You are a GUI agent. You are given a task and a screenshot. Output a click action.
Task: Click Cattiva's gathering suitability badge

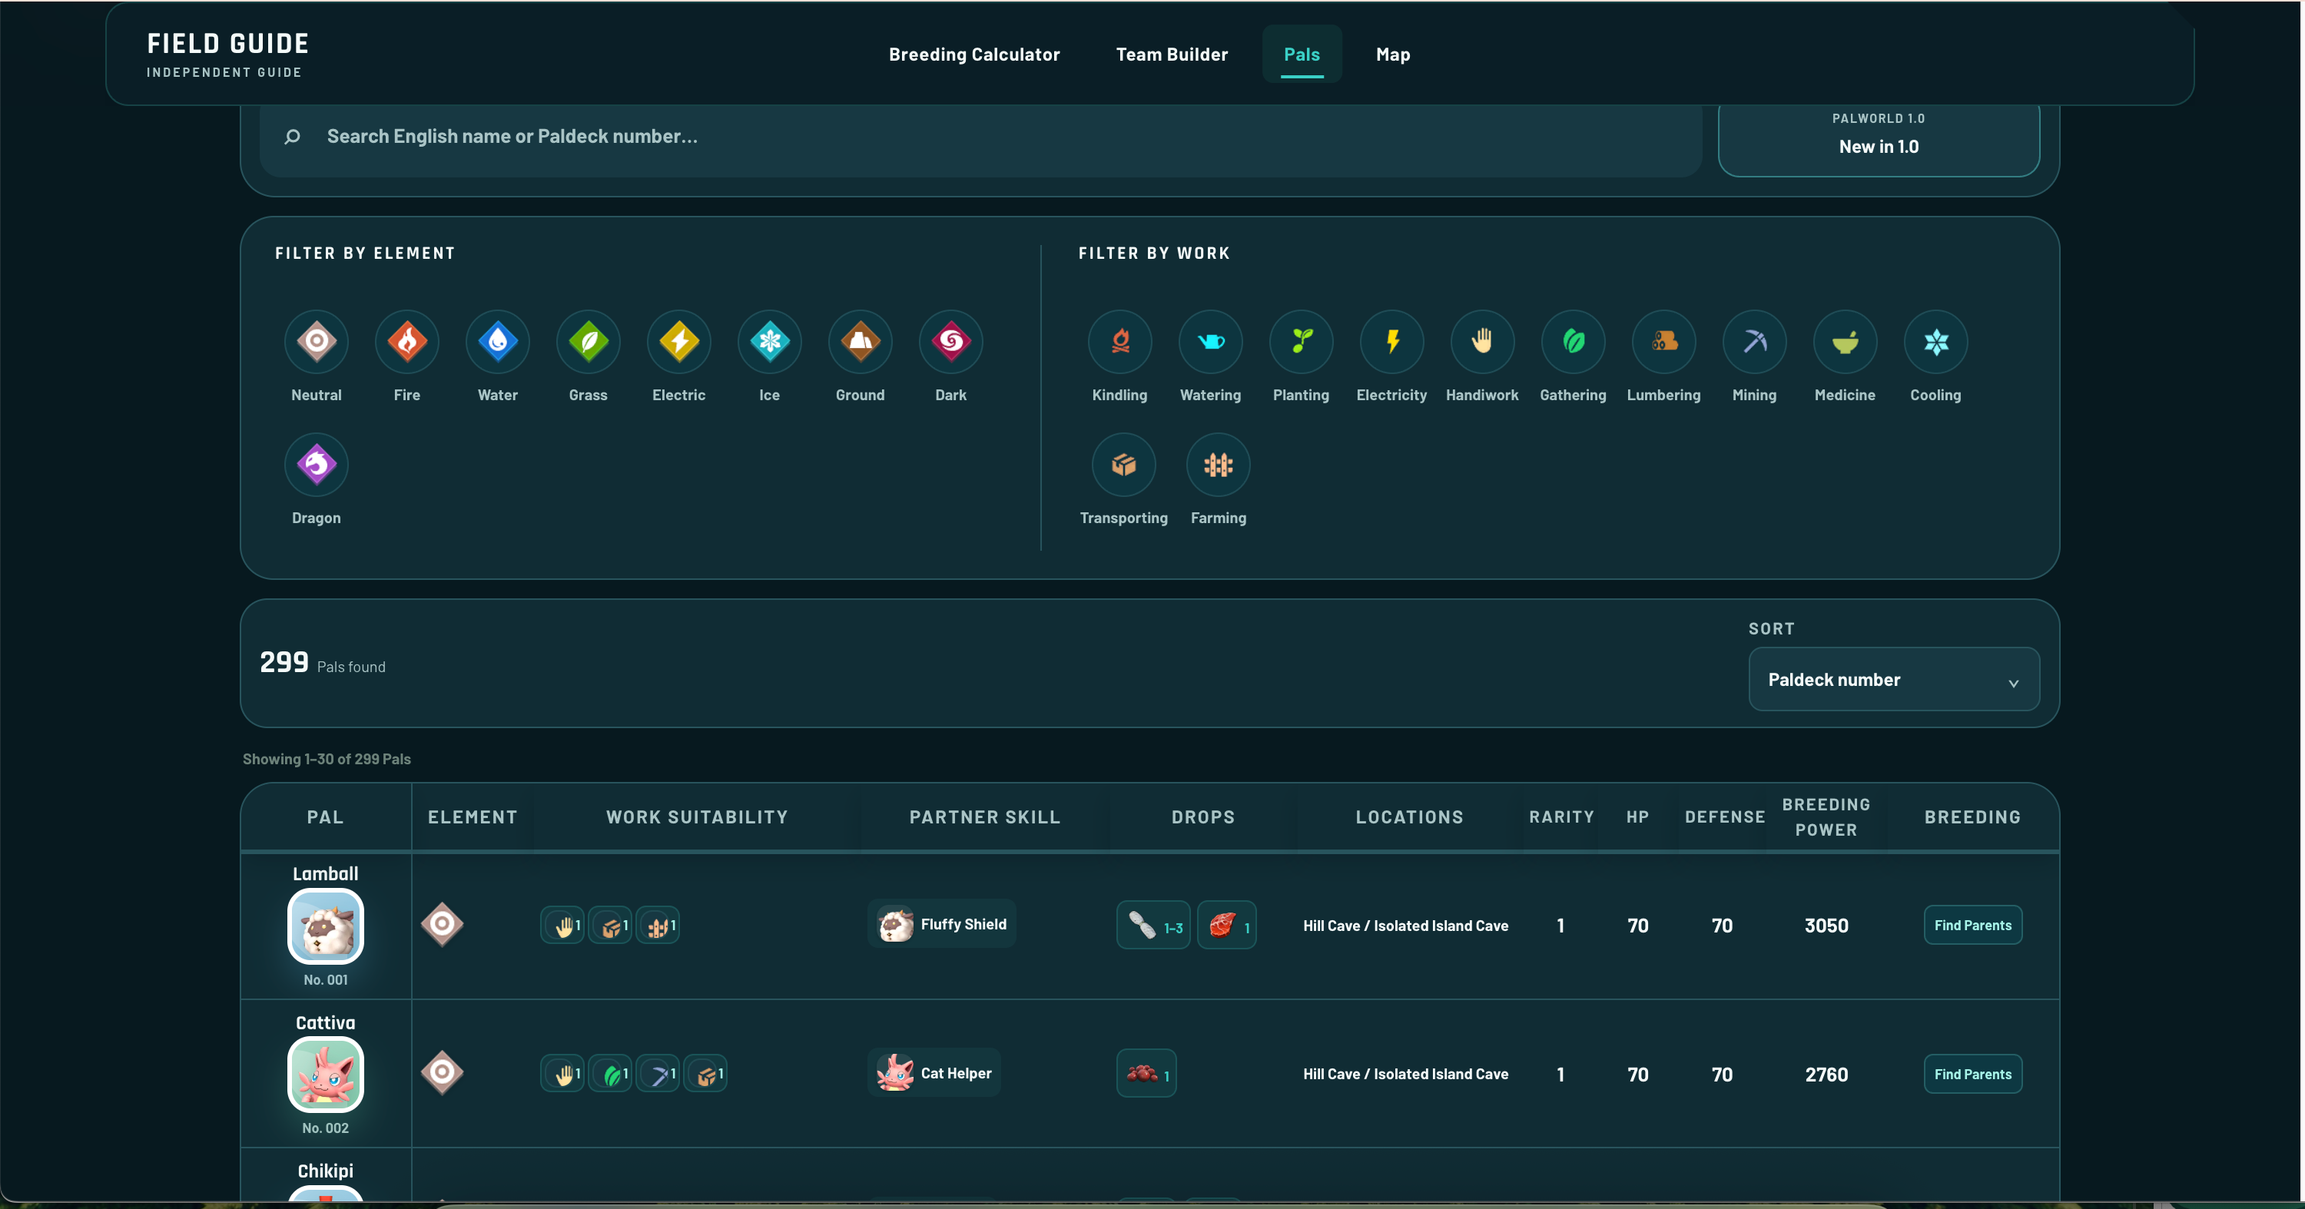point(610,1074)
